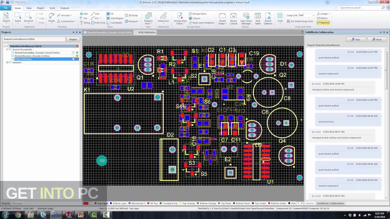390x219 pixels.
Task: Switch units to Metric
Action: (322, 18)
